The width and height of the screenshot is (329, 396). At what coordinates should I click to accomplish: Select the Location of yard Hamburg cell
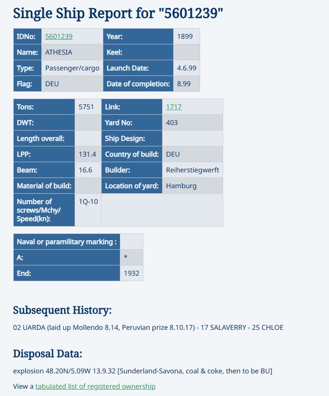pyautogui.click(x=192, y=186)
